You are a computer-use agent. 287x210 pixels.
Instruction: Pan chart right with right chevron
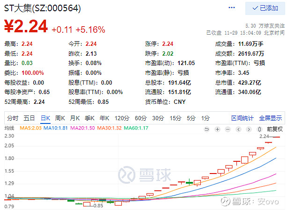249,130
